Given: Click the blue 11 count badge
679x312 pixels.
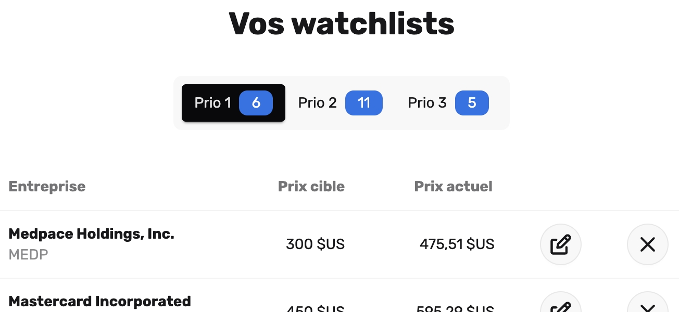Looking at the screenshot, I should [x=364, y=103].
